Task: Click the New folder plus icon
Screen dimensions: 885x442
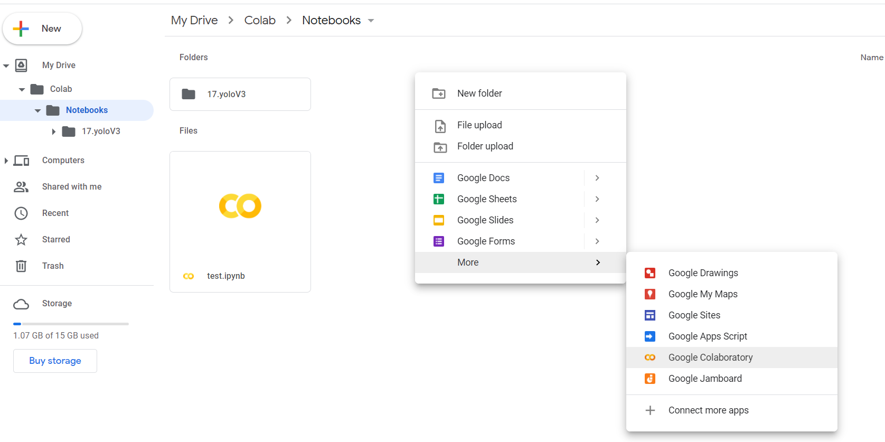Action: point(439,93)
